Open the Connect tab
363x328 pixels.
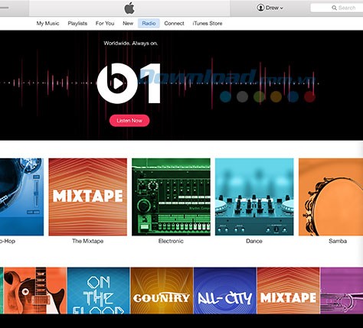[x=174, y=24]
